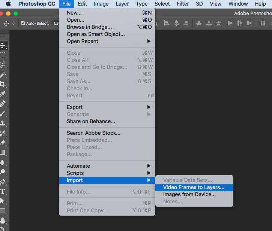Open the Photoshop CC application menu

point(37,4)
